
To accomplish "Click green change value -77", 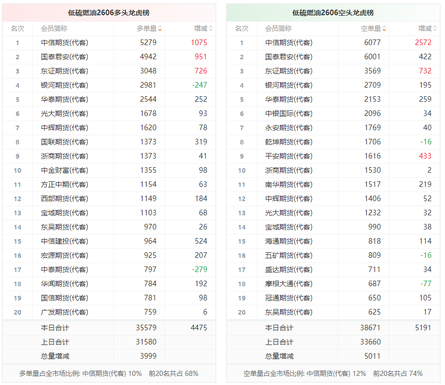I will pyautogui.click(x=426, y=284).
